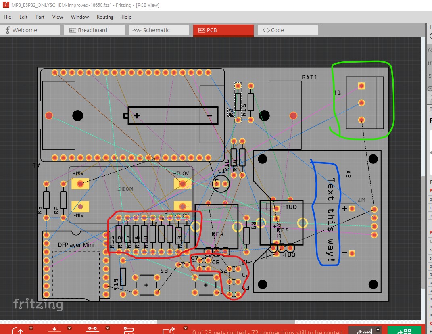Viewport: 432px width, 334px height.
Task: Select the R9 resistor body
Action: 246,235
